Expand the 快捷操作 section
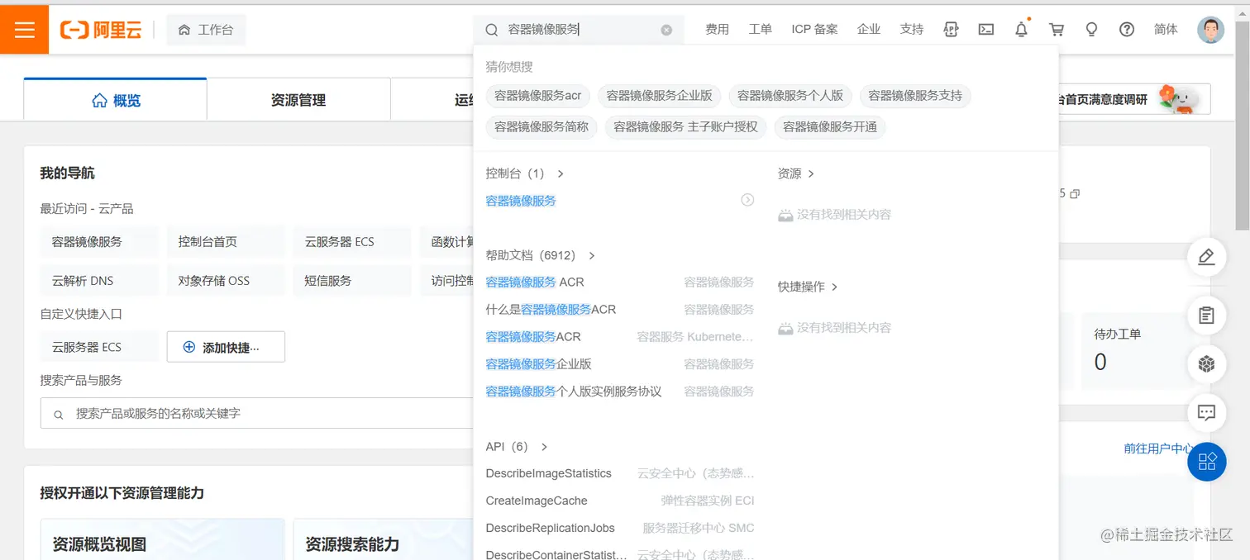Image resolution: width=1250 pixels, height=560 pixels. point(808,287)
